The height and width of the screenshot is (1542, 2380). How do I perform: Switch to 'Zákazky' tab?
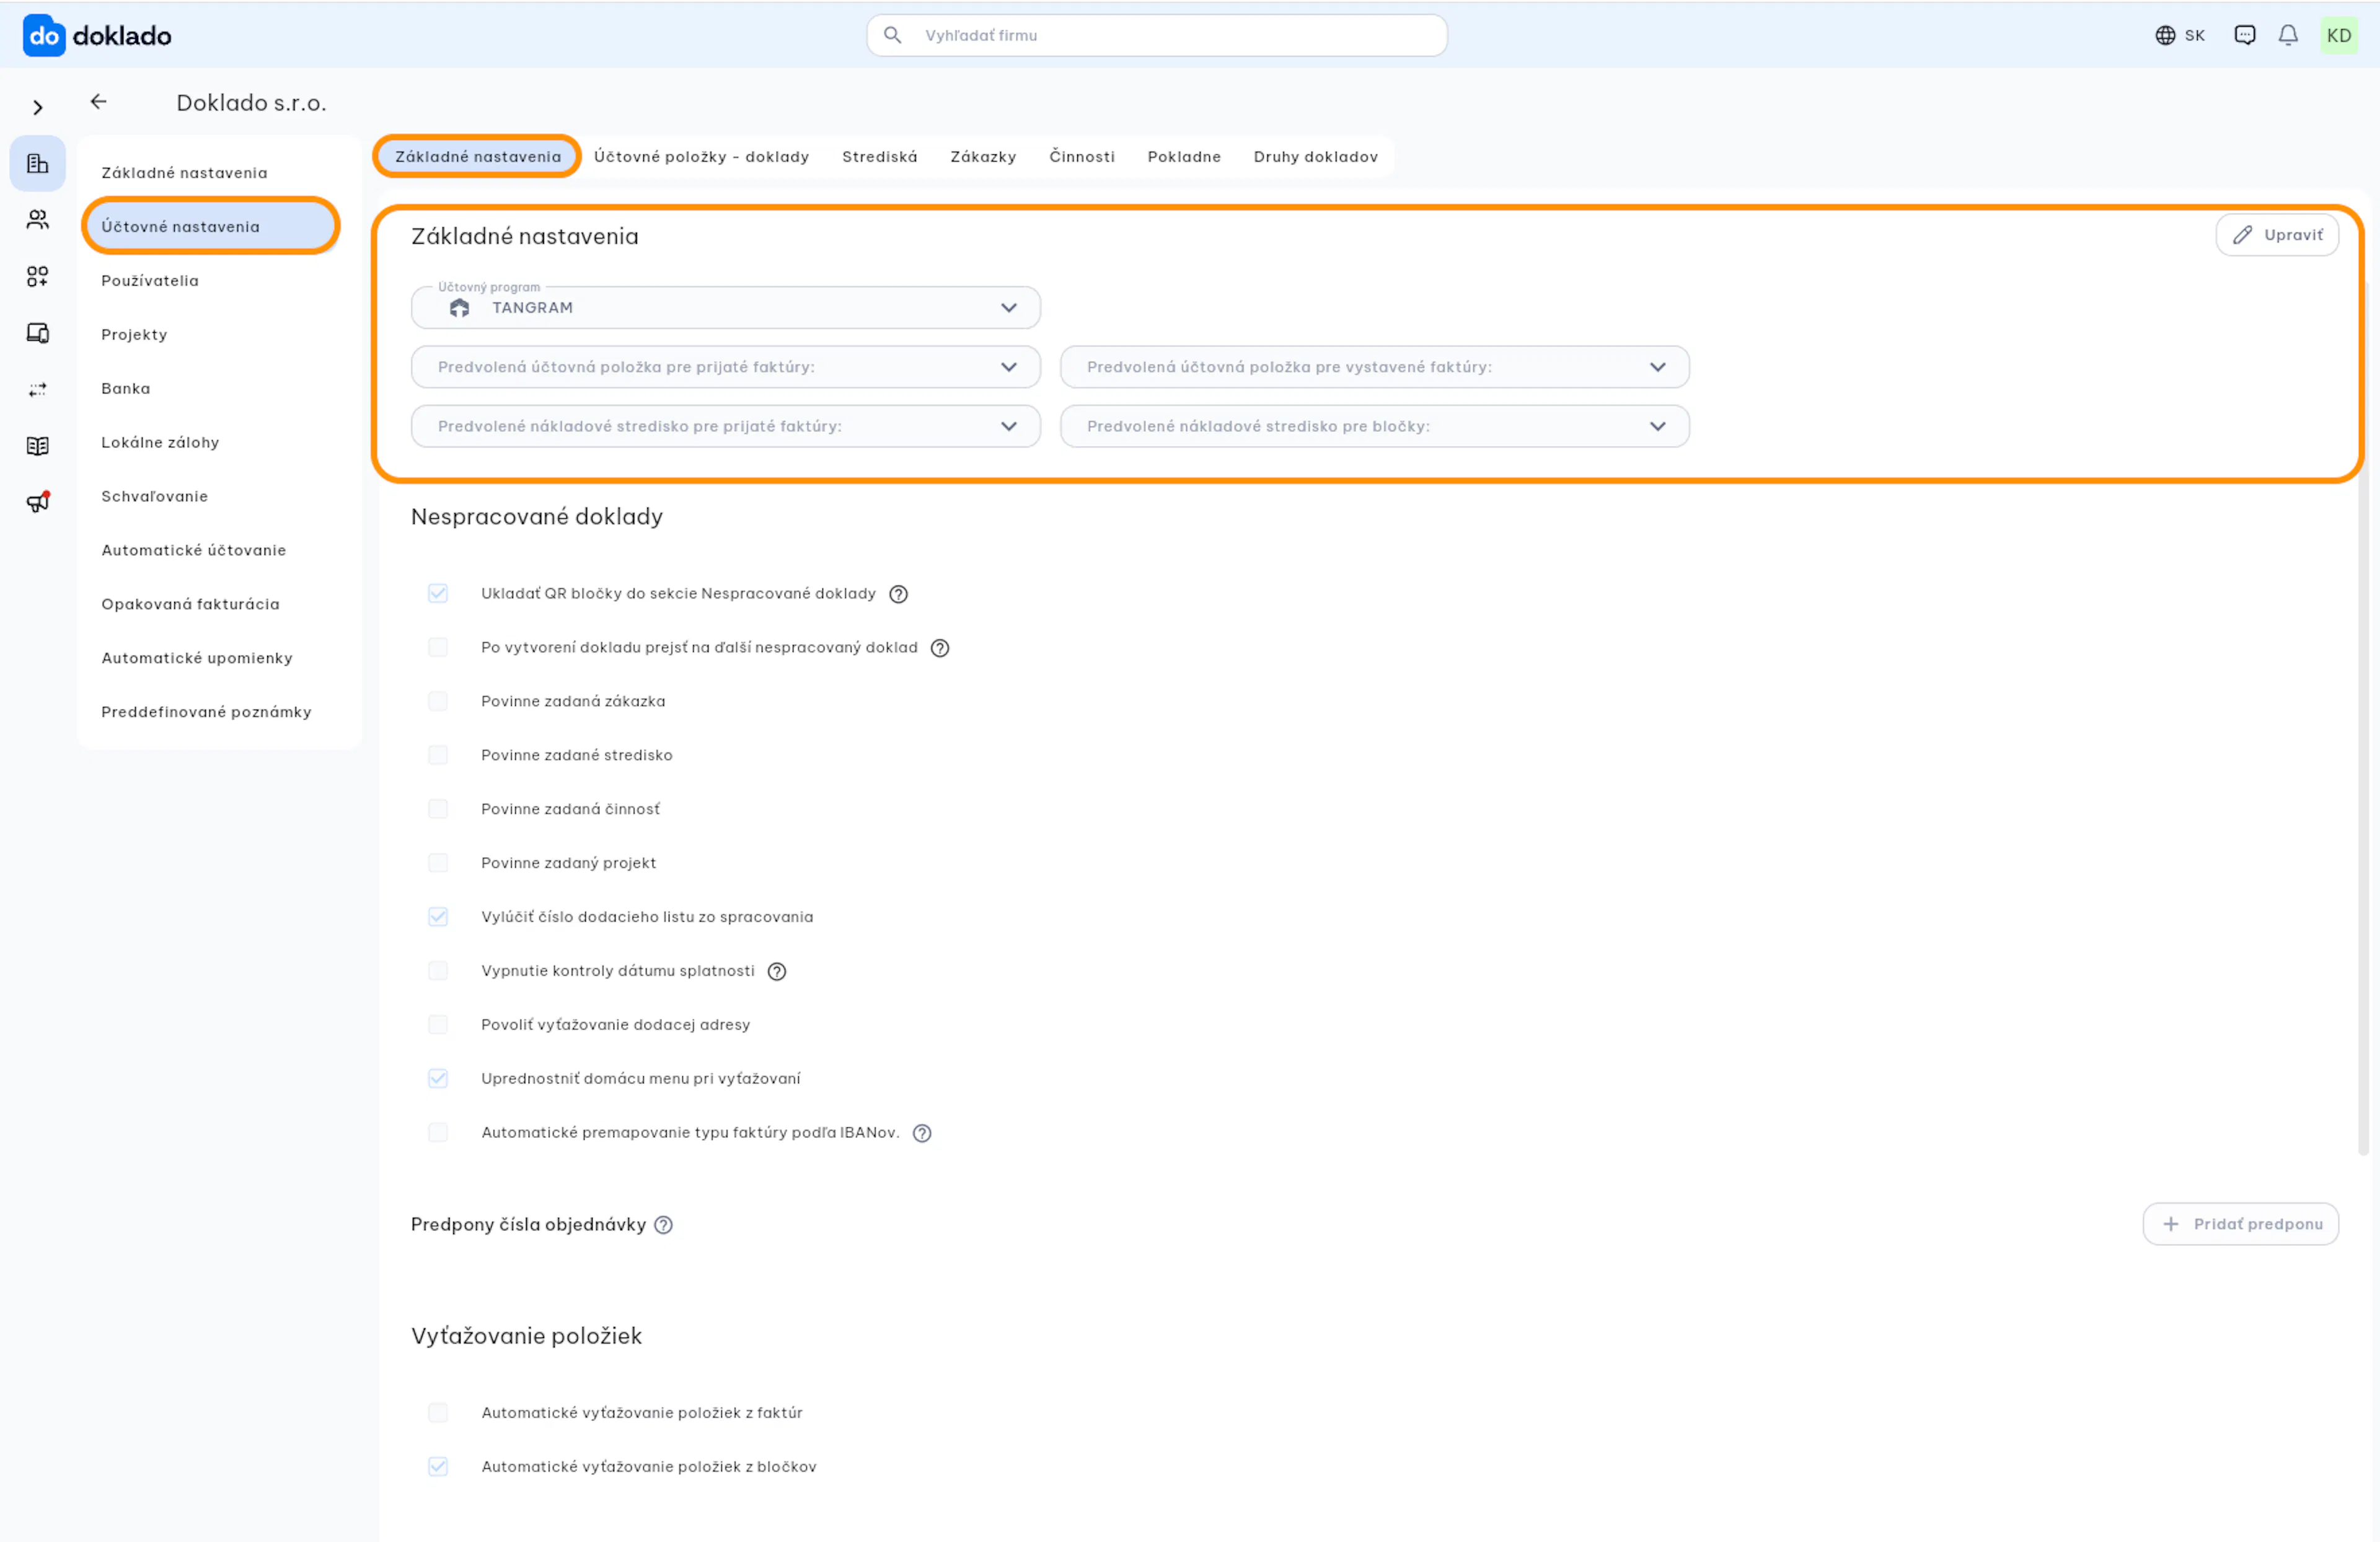pyautogui.click(x=983, y=157)
